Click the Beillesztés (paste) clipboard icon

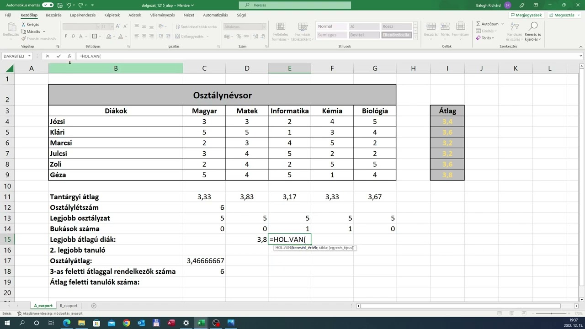(x=11, y=27)
